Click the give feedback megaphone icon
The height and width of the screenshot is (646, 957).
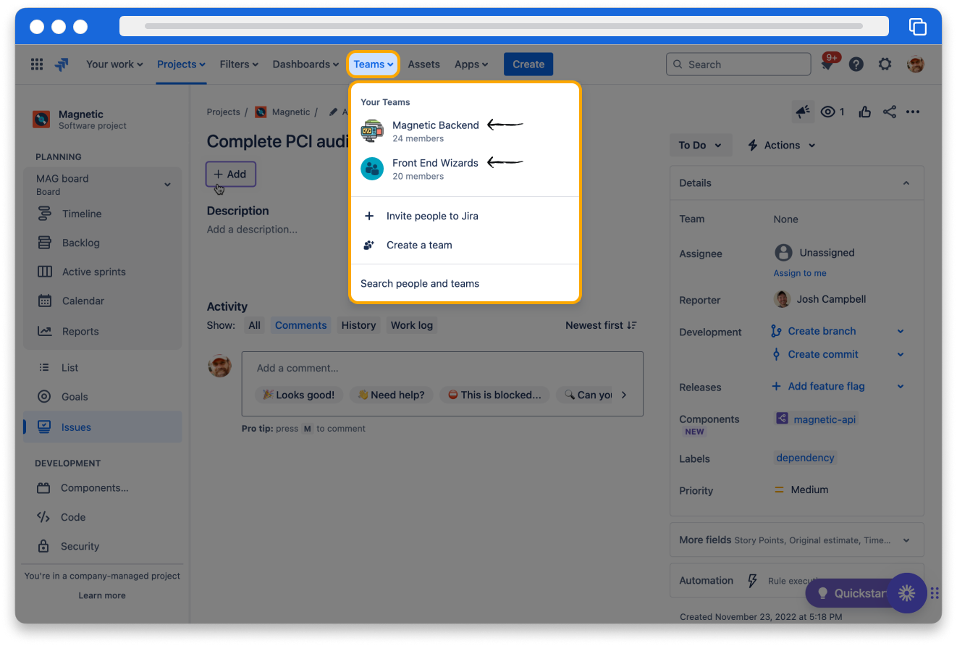(x=803, y=112)
